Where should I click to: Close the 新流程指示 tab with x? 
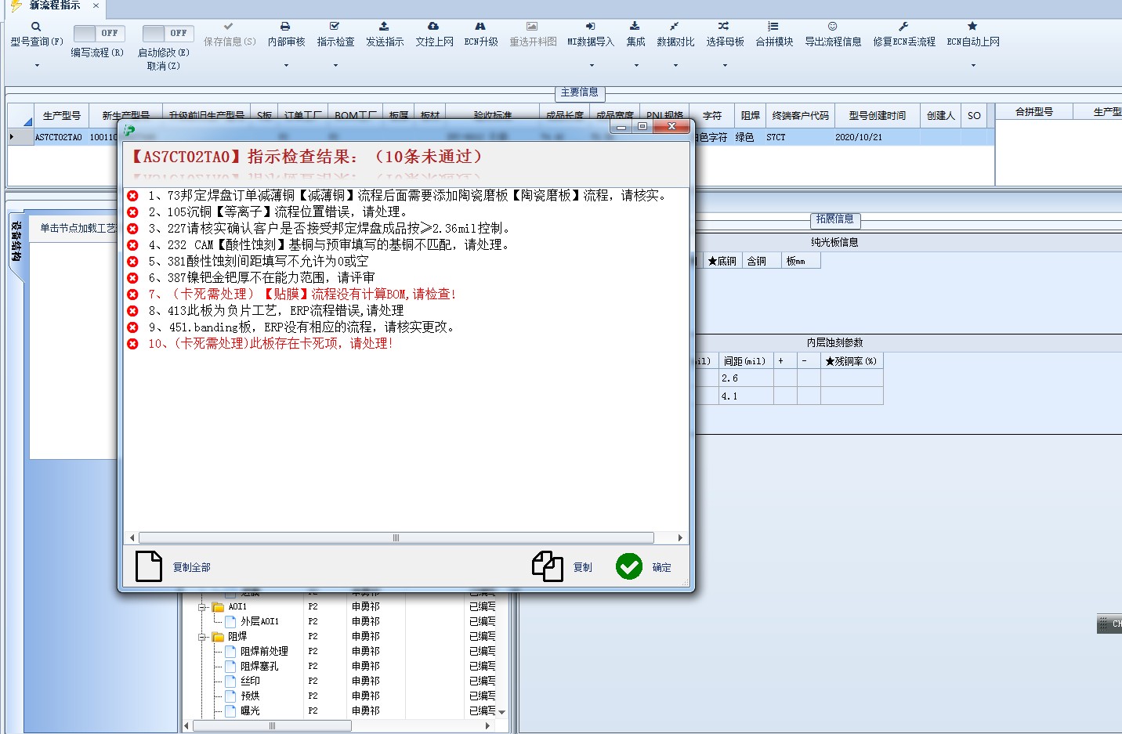coord(96,5)
